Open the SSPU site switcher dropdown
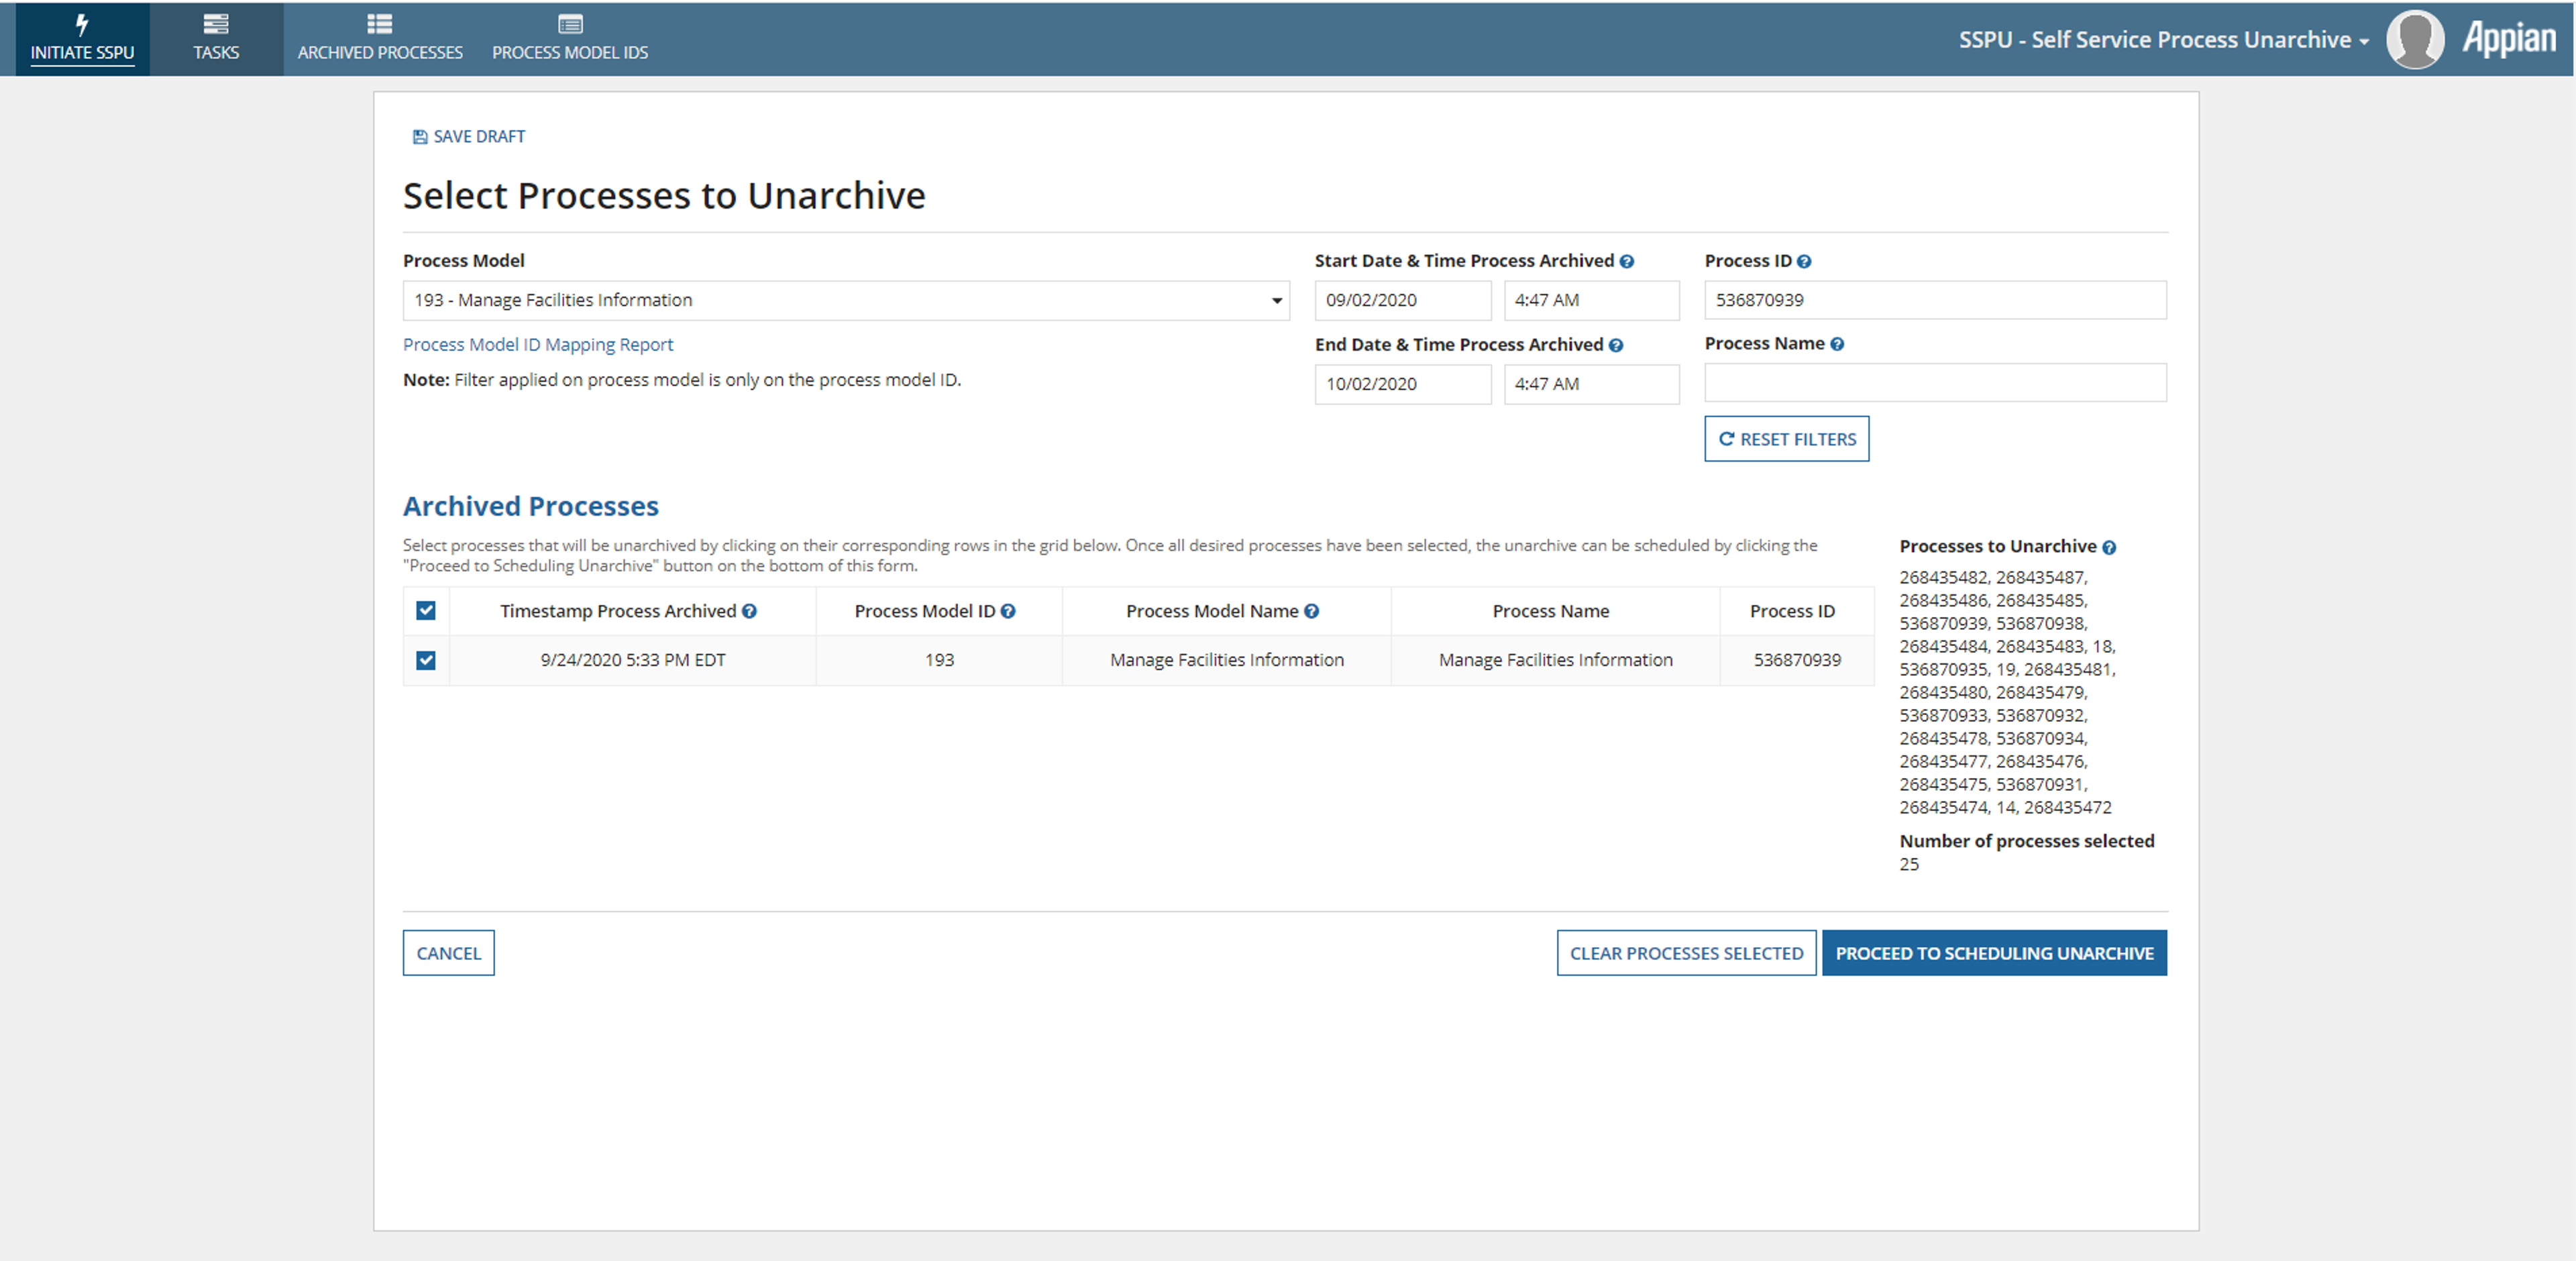Image resolution: width=2576 pixels, height=1261 pixels. pos(2163,40)
